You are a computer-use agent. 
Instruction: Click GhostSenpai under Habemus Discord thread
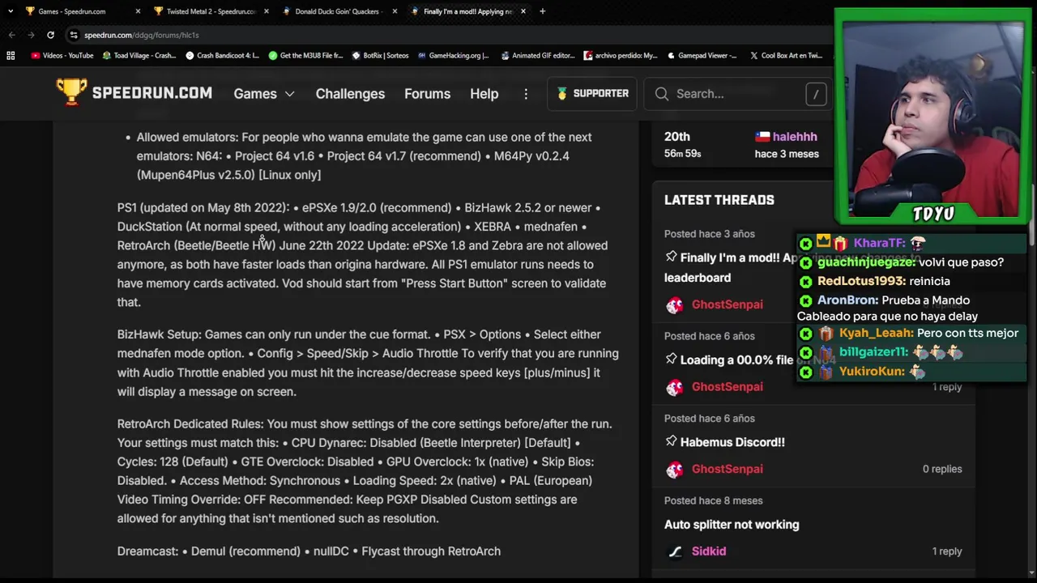pos(727,469)
